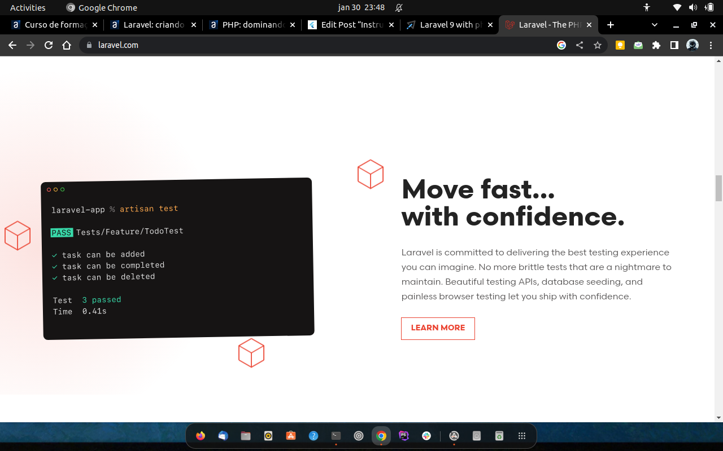Share this page via share icon
The image size is (723, 451).
(580, 45)
